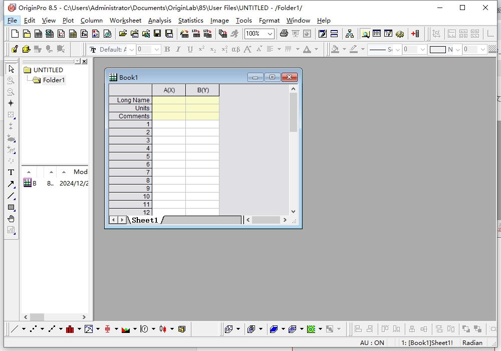Create a new folder via toolbar
Image resolution: width=501 pixels, height=351 pixels.
click(27, 34)
